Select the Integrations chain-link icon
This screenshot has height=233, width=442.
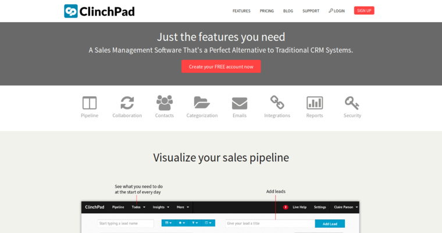coord(277,103)
